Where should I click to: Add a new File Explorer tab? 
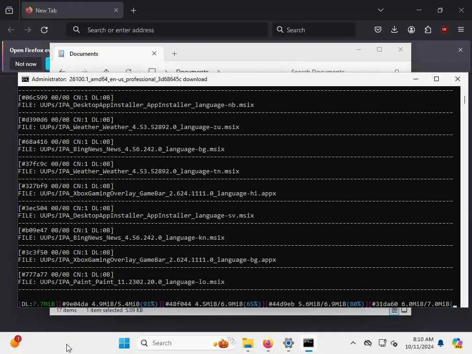point(174,54)
